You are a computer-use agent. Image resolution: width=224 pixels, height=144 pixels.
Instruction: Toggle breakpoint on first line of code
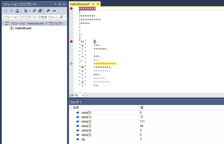71,9
